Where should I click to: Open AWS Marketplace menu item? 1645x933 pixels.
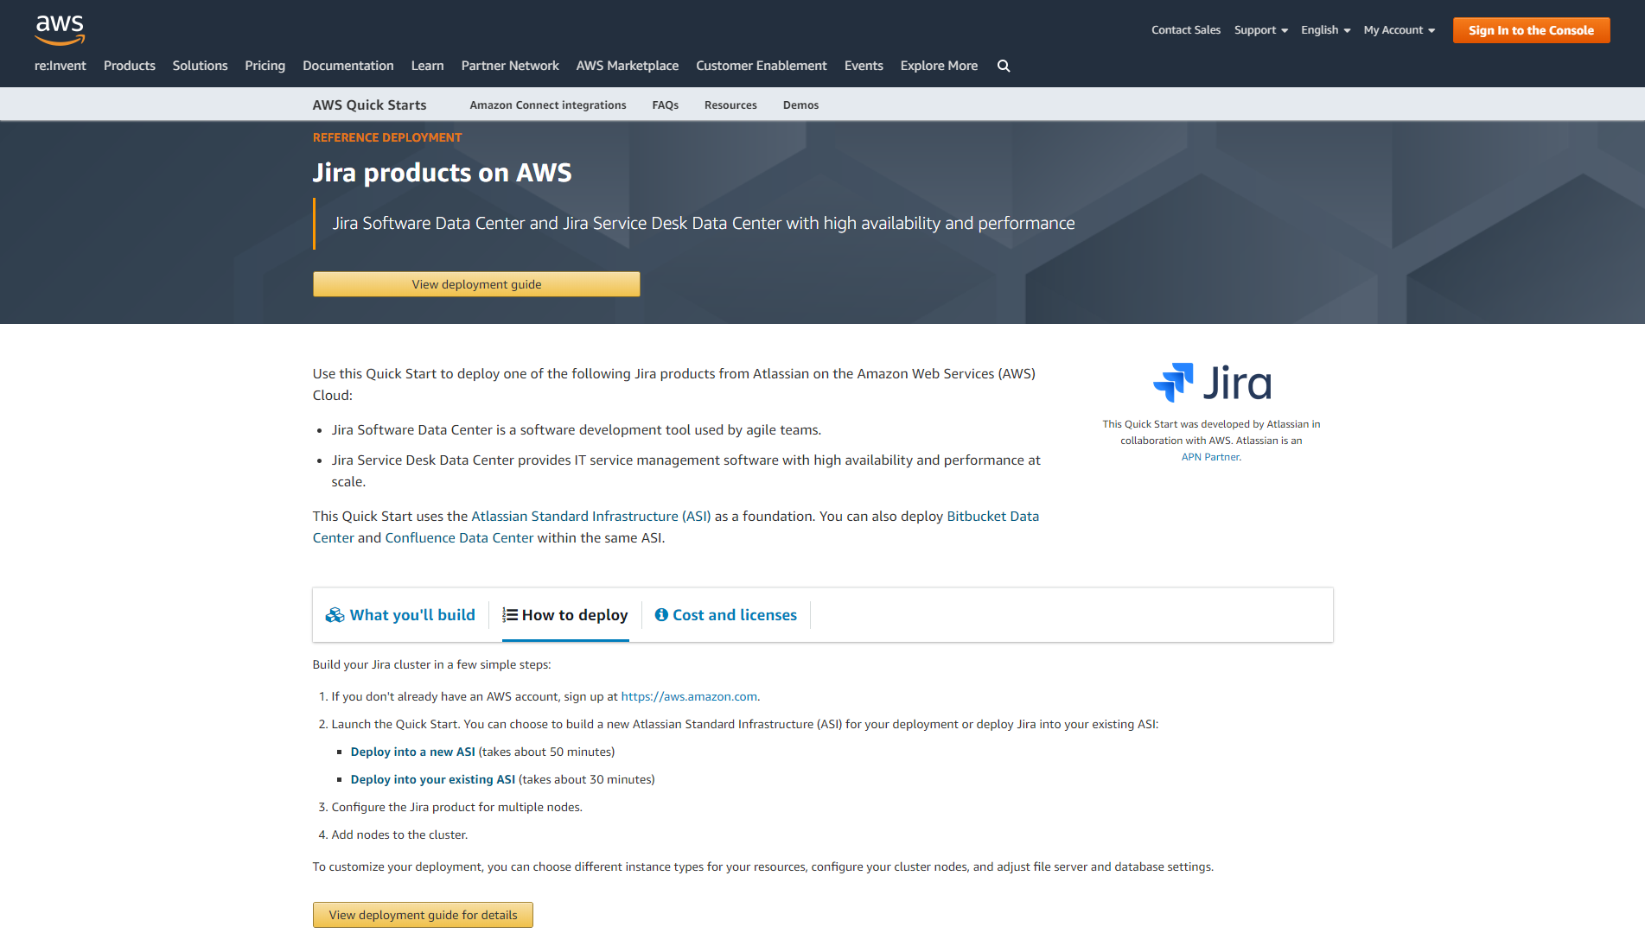[x=628, y=66]
